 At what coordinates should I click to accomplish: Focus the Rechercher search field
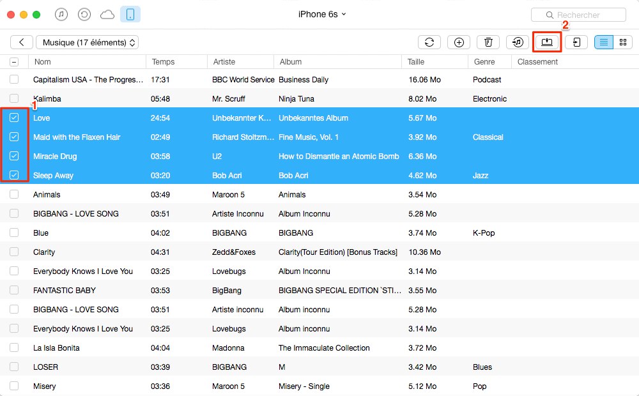[578, 15]
